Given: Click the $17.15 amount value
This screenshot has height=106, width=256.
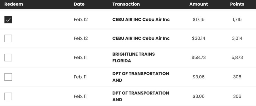Looking at the screenshot, I should 198,19.
